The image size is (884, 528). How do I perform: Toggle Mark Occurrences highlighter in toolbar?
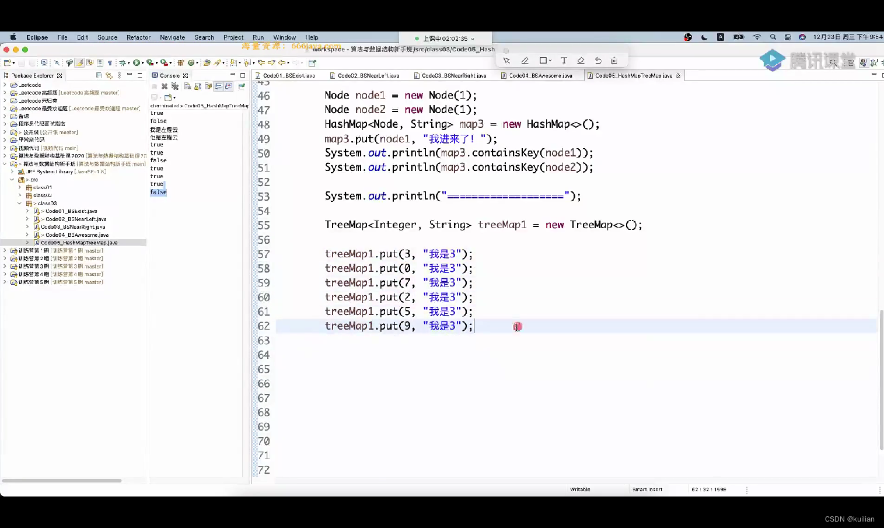pos(79,63)
